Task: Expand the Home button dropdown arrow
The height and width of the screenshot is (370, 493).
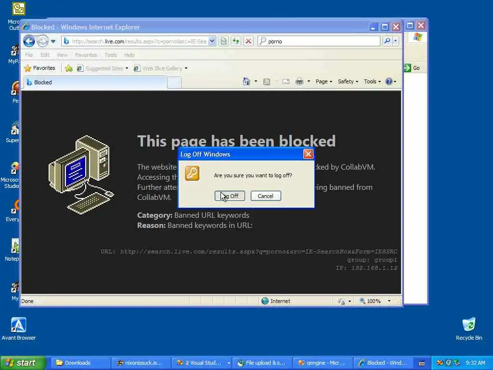Action: pyautogui.click(x=256, y=81)
